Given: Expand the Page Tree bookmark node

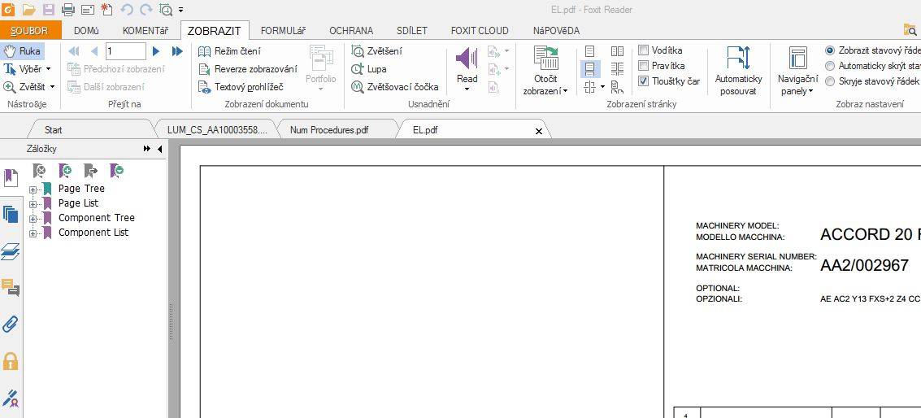Looking at the screenshot, I should [33, 189].
